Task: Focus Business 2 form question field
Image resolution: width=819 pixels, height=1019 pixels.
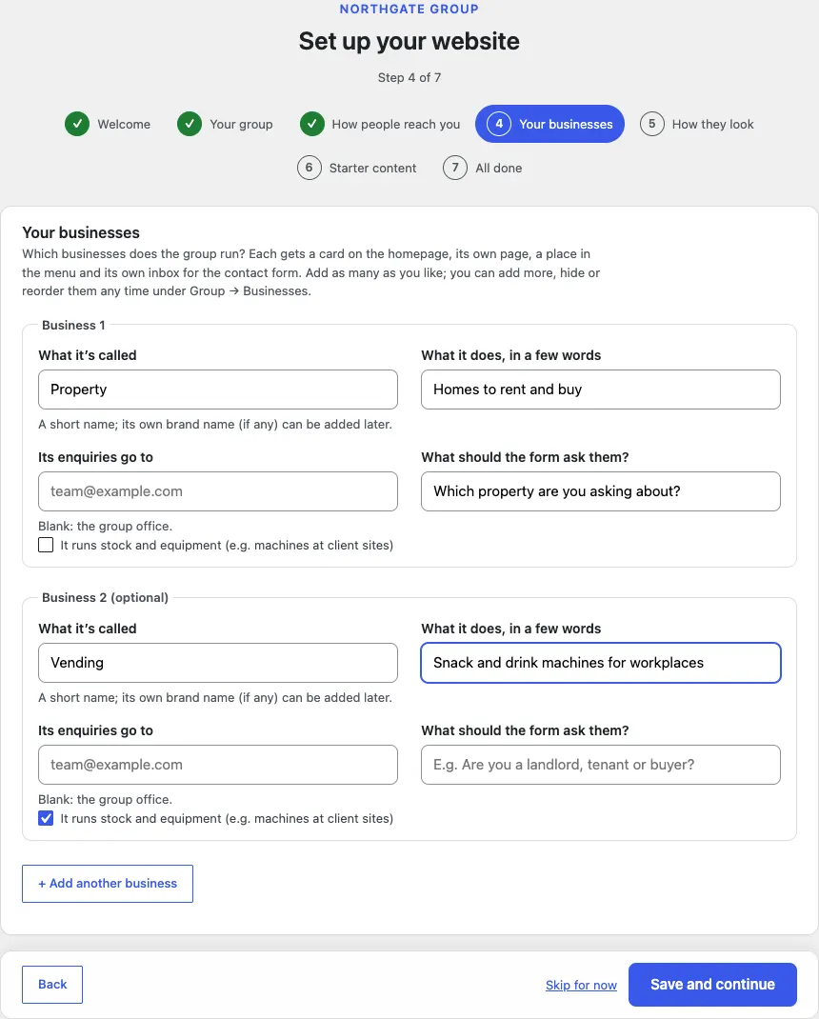Action: (601, 765)
